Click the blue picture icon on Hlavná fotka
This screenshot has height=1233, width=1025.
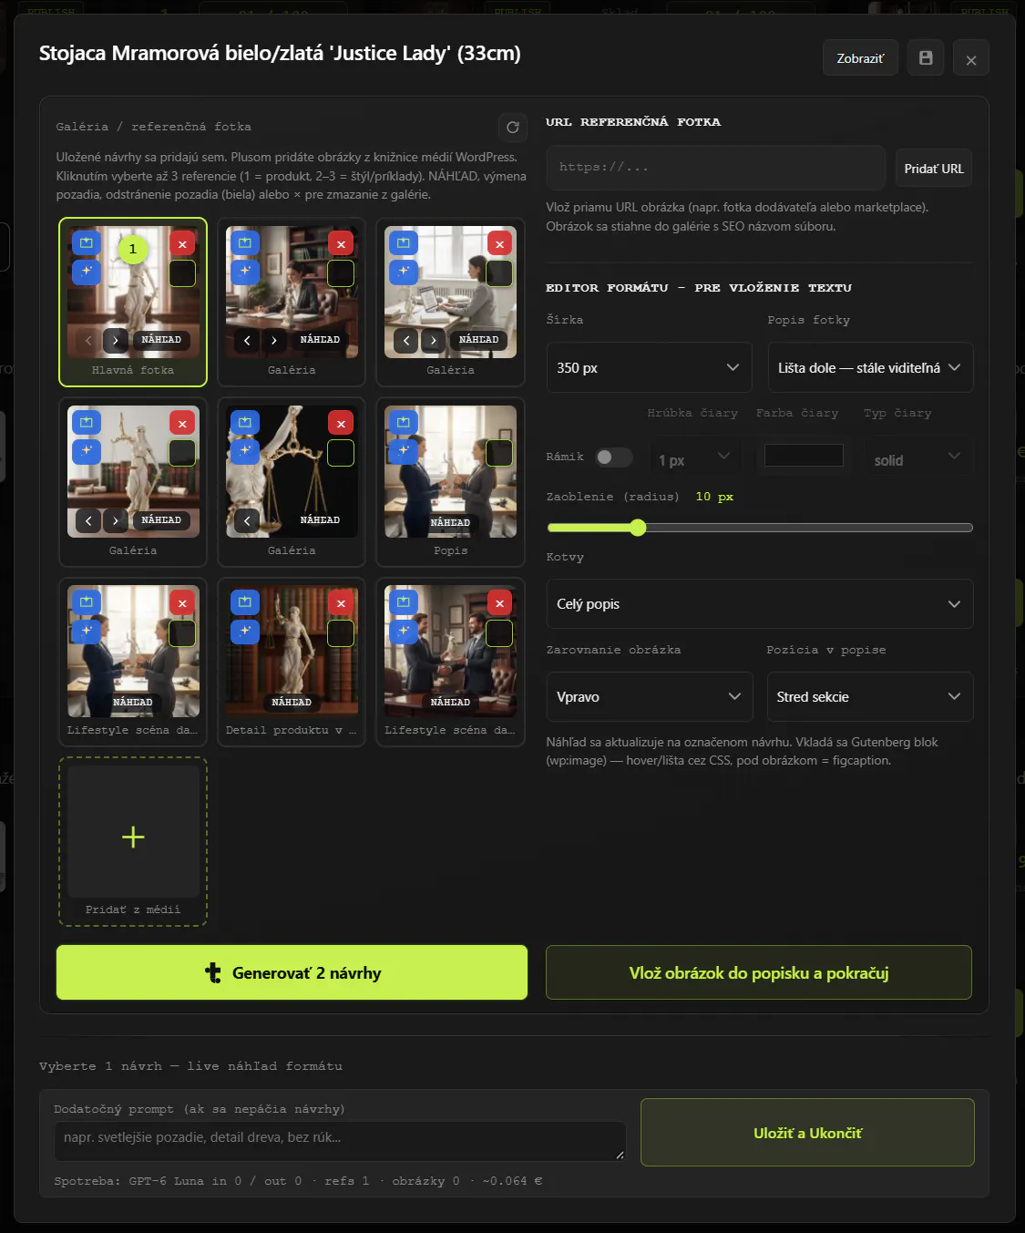pos(87,243)
